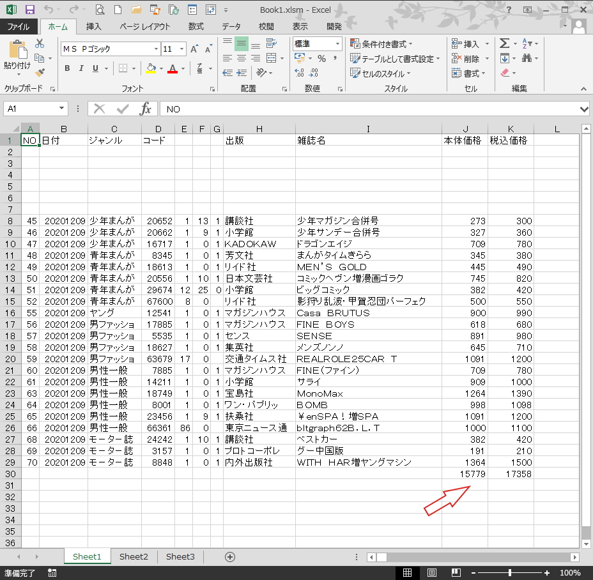Click the Fill down icon
Screen dimensions: 593x580
pyautogui.click(x=505, y=58)
